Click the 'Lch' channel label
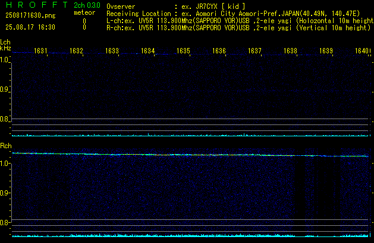 tap(5, 42)
